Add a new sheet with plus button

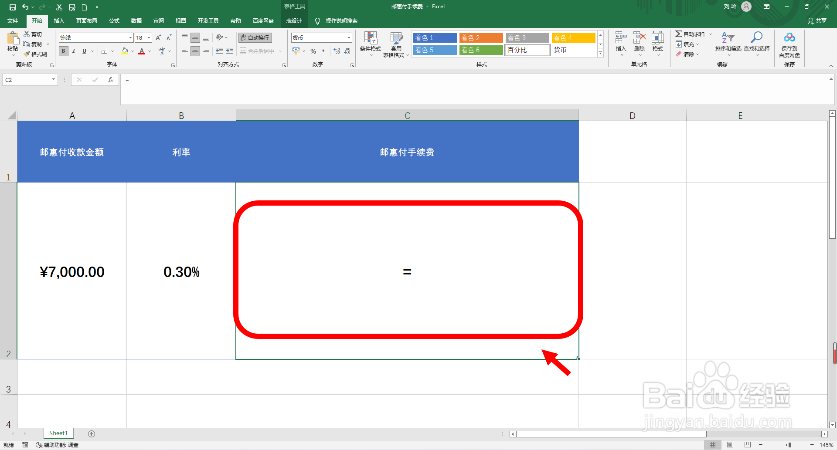(x=92, y=433)
